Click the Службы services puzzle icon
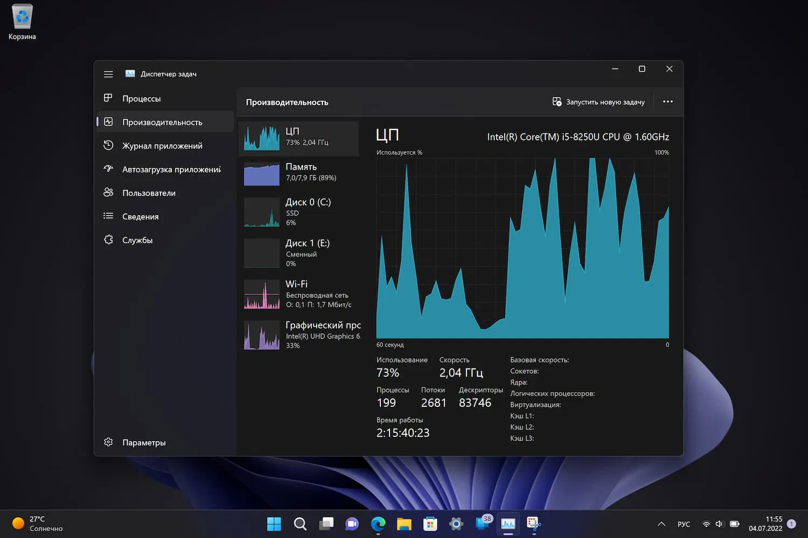 point(108,240)
